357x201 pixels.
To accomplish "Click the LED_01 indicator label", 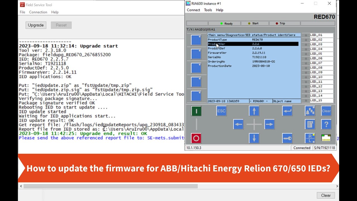I will pos(321,35).
